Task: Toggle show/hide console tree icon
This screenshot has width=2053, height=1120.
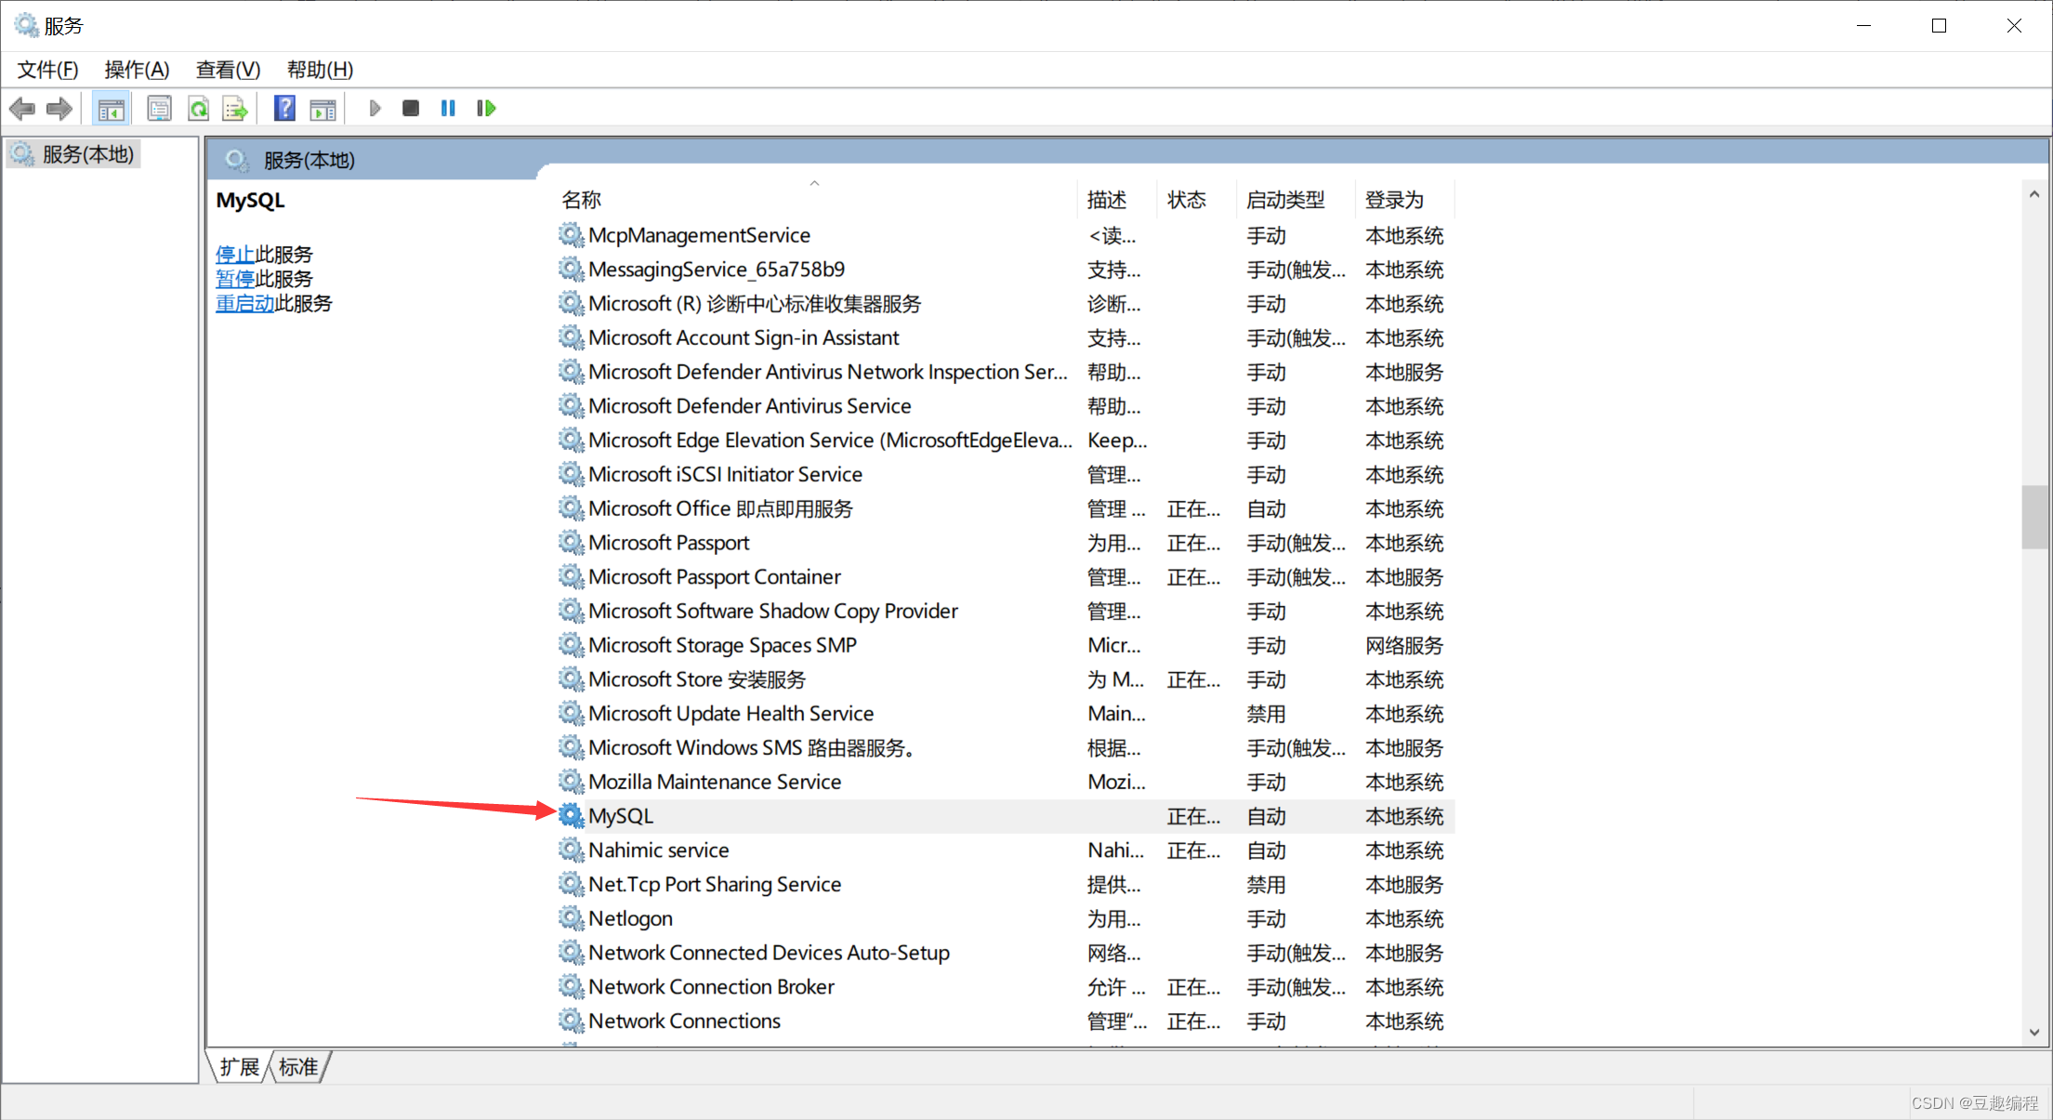Action: click(112, 109)
